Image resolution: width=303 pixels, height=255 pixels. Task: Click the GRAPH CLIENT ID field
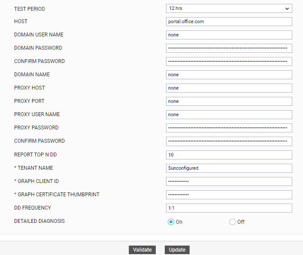click(x=229, y=181)
